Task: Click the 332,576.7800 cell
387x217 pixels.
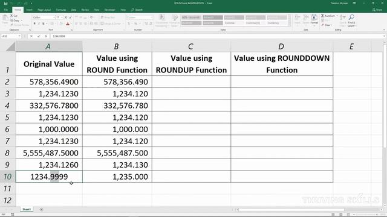Action: [x=49, y=105]
